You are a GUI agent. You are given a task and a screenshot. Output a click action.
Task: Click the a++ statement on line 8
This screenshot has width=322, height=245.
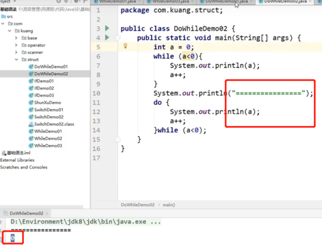coord(178,75)
